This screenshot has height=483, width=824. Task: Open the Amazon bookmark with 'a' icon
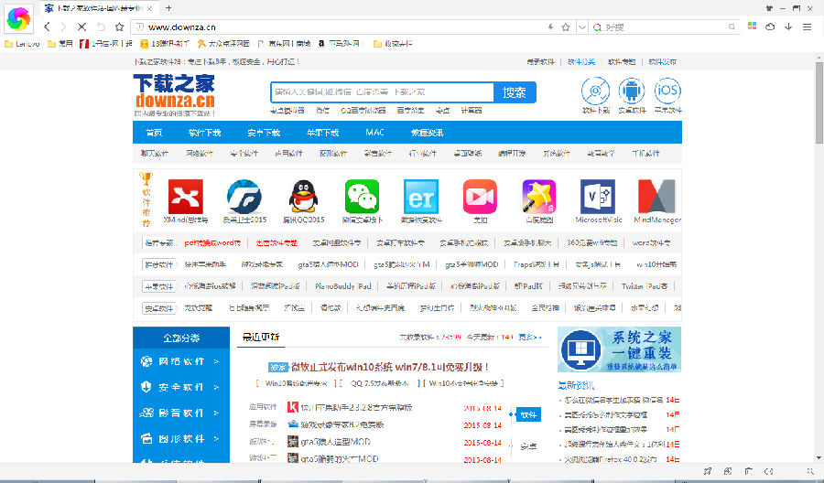pos(339,44)
